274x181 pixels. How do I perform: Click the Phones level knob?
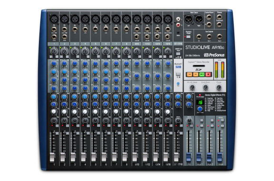pyautogui.click(x=219, y=87)
